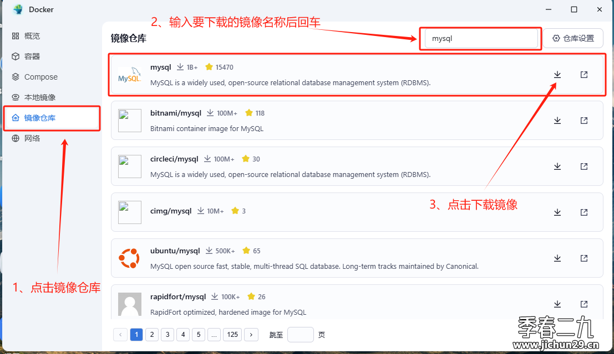The height and width of the screenshot is (354, 614).
Task: Download the cimg/mysql image
Action: 557,212
